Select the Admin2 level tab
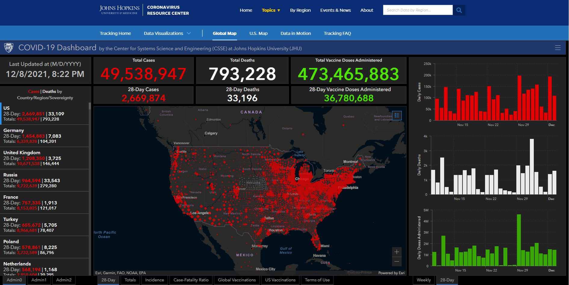 64,280
